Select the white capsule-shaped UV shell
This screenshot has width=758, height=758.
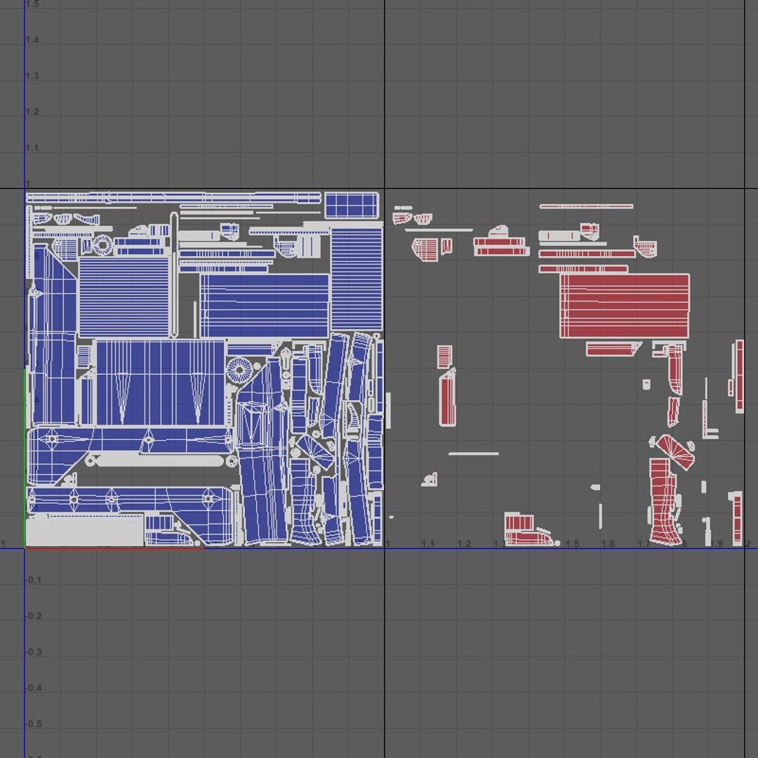coord(160,460)
